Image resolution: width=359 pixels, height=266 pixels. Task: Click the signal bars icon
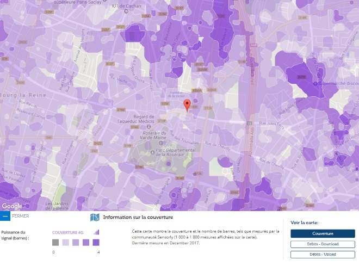pos(96,232)
